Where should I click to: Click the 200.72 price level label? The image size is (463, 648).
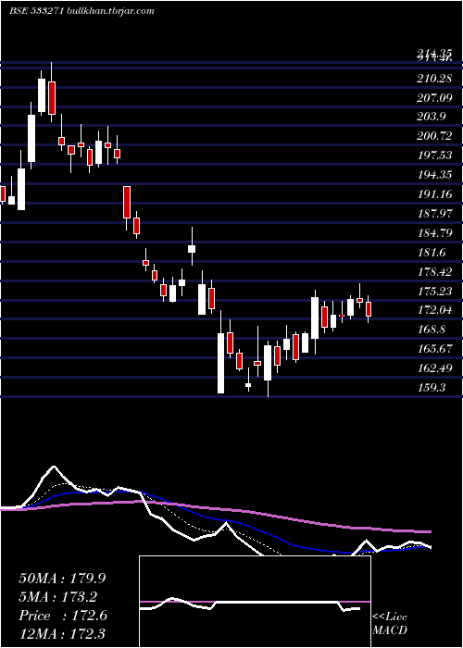pos(434,135)
